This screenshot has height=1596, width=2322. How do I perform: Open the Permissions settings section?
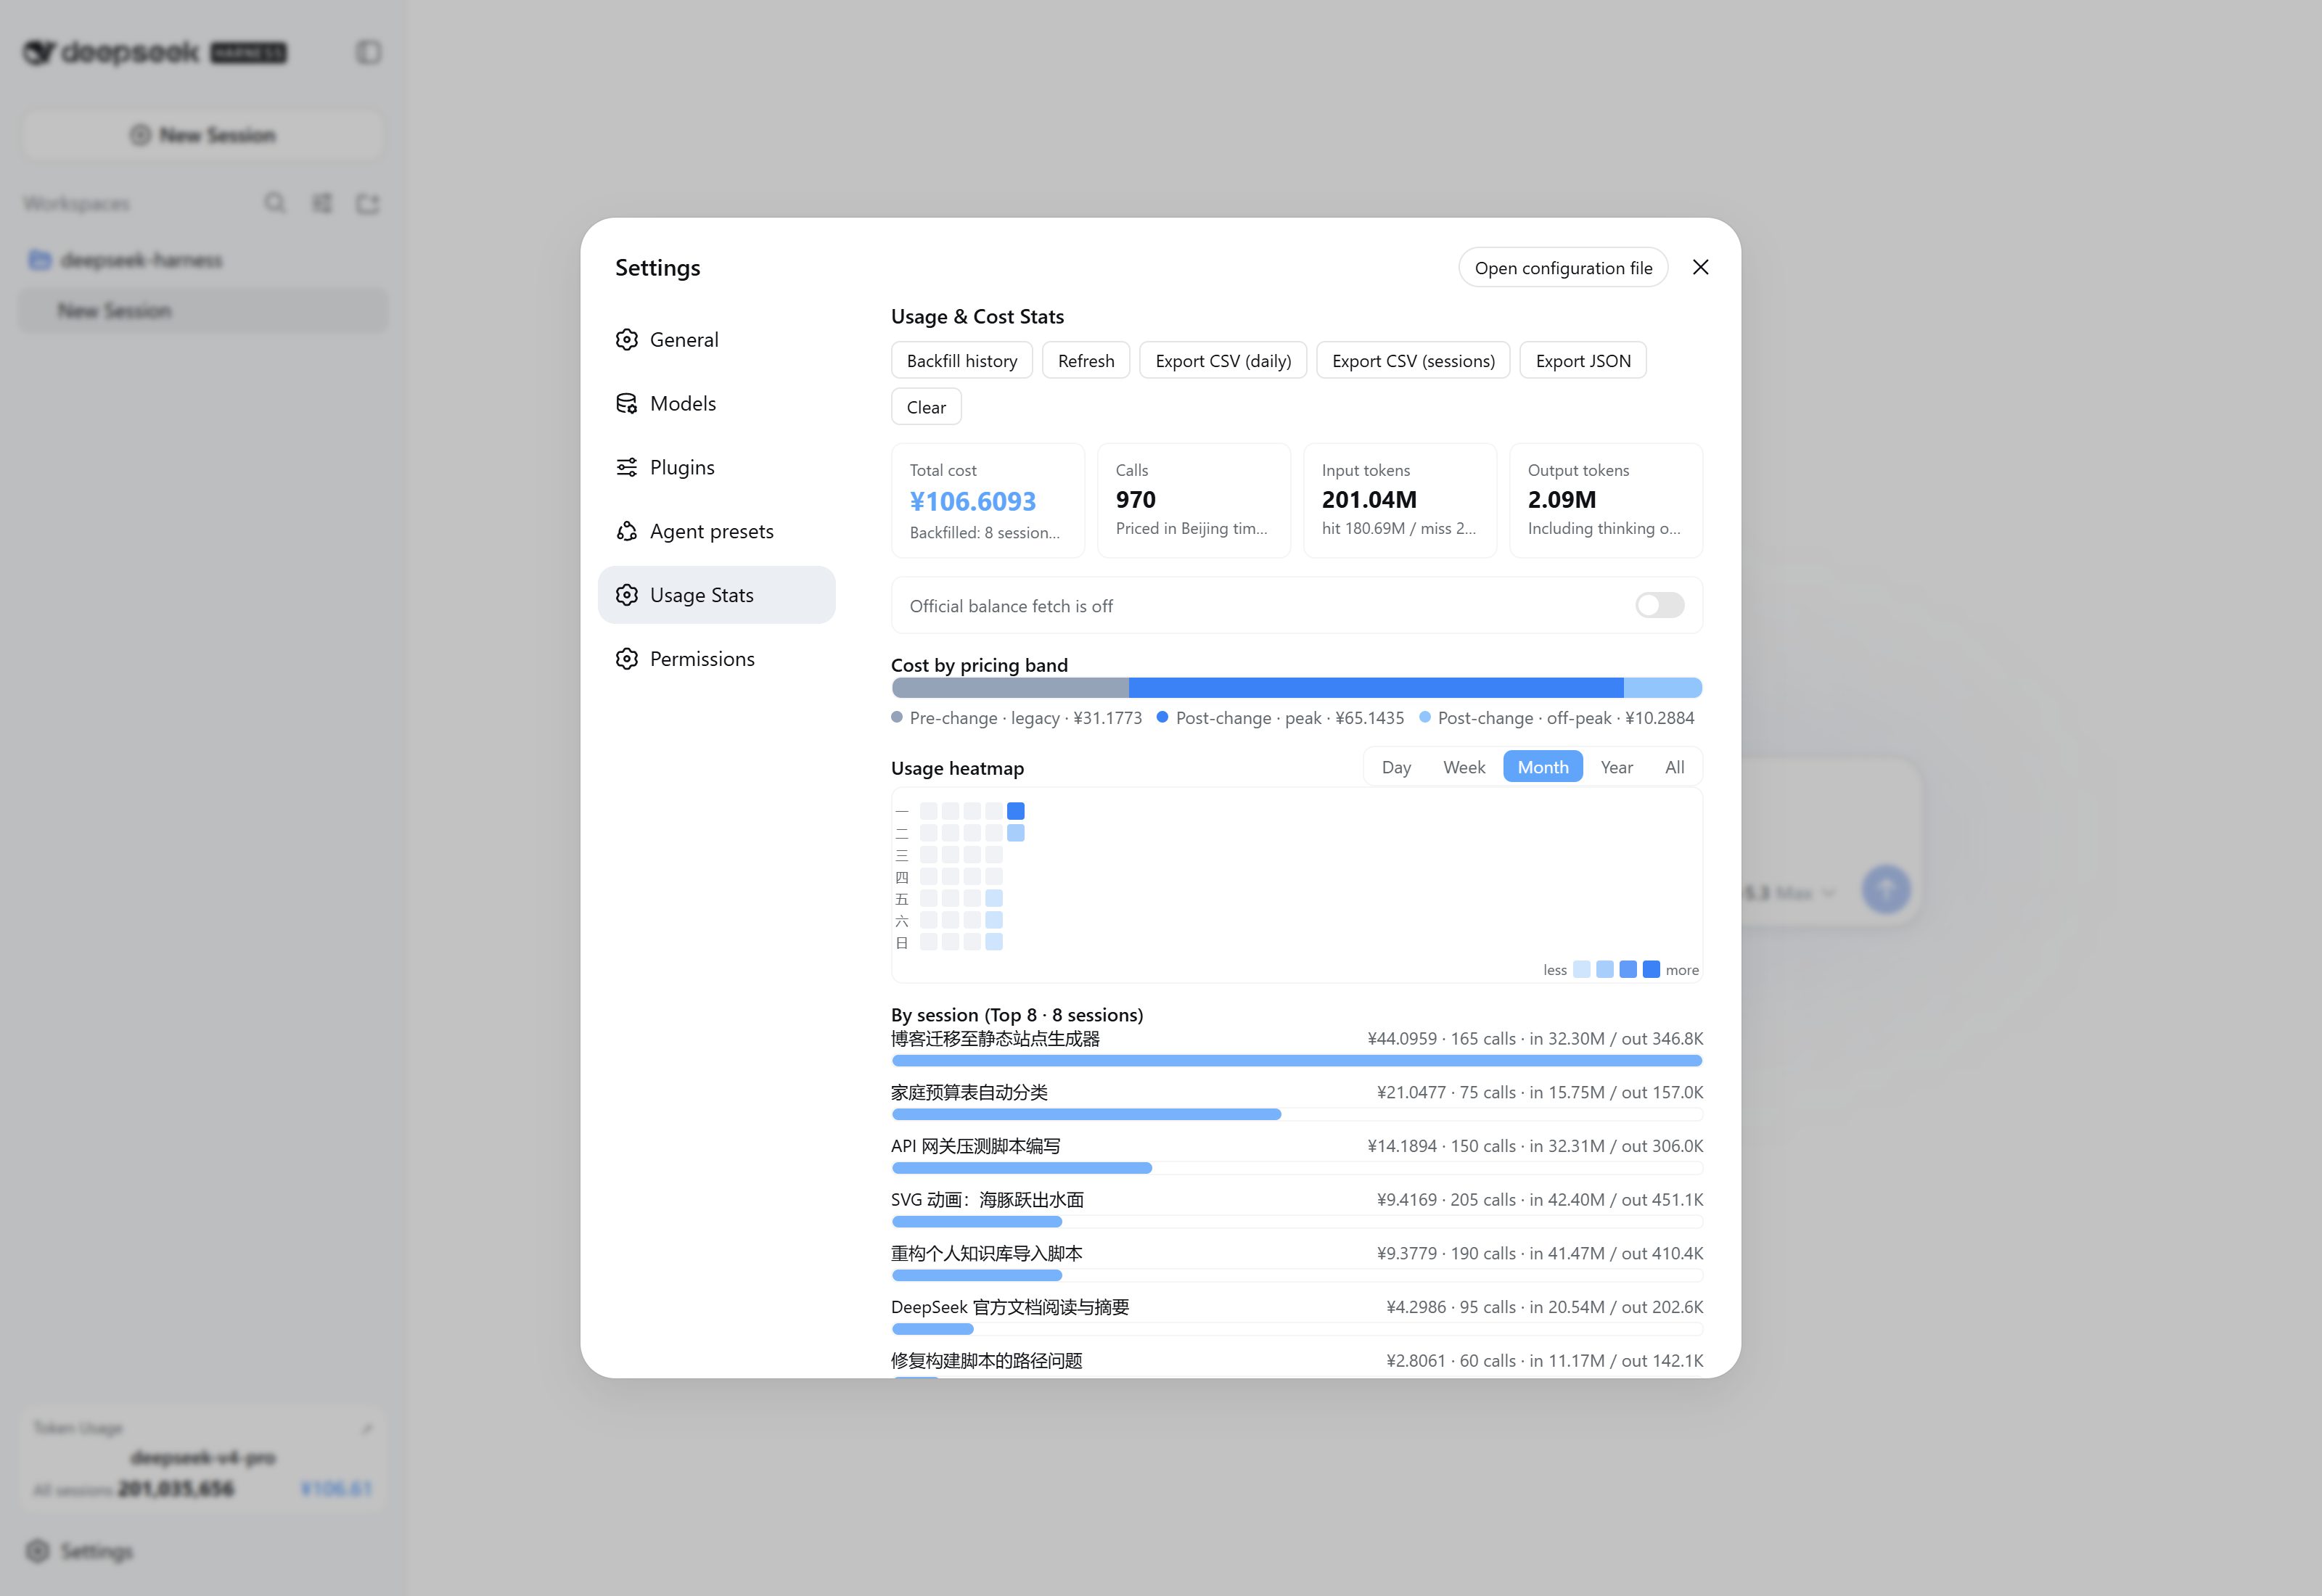coord(717,659)
